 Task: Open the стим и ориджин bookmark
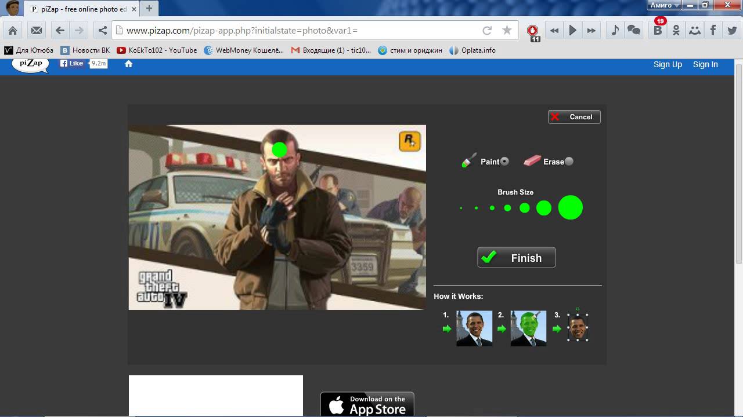click(x=410, y=50)
